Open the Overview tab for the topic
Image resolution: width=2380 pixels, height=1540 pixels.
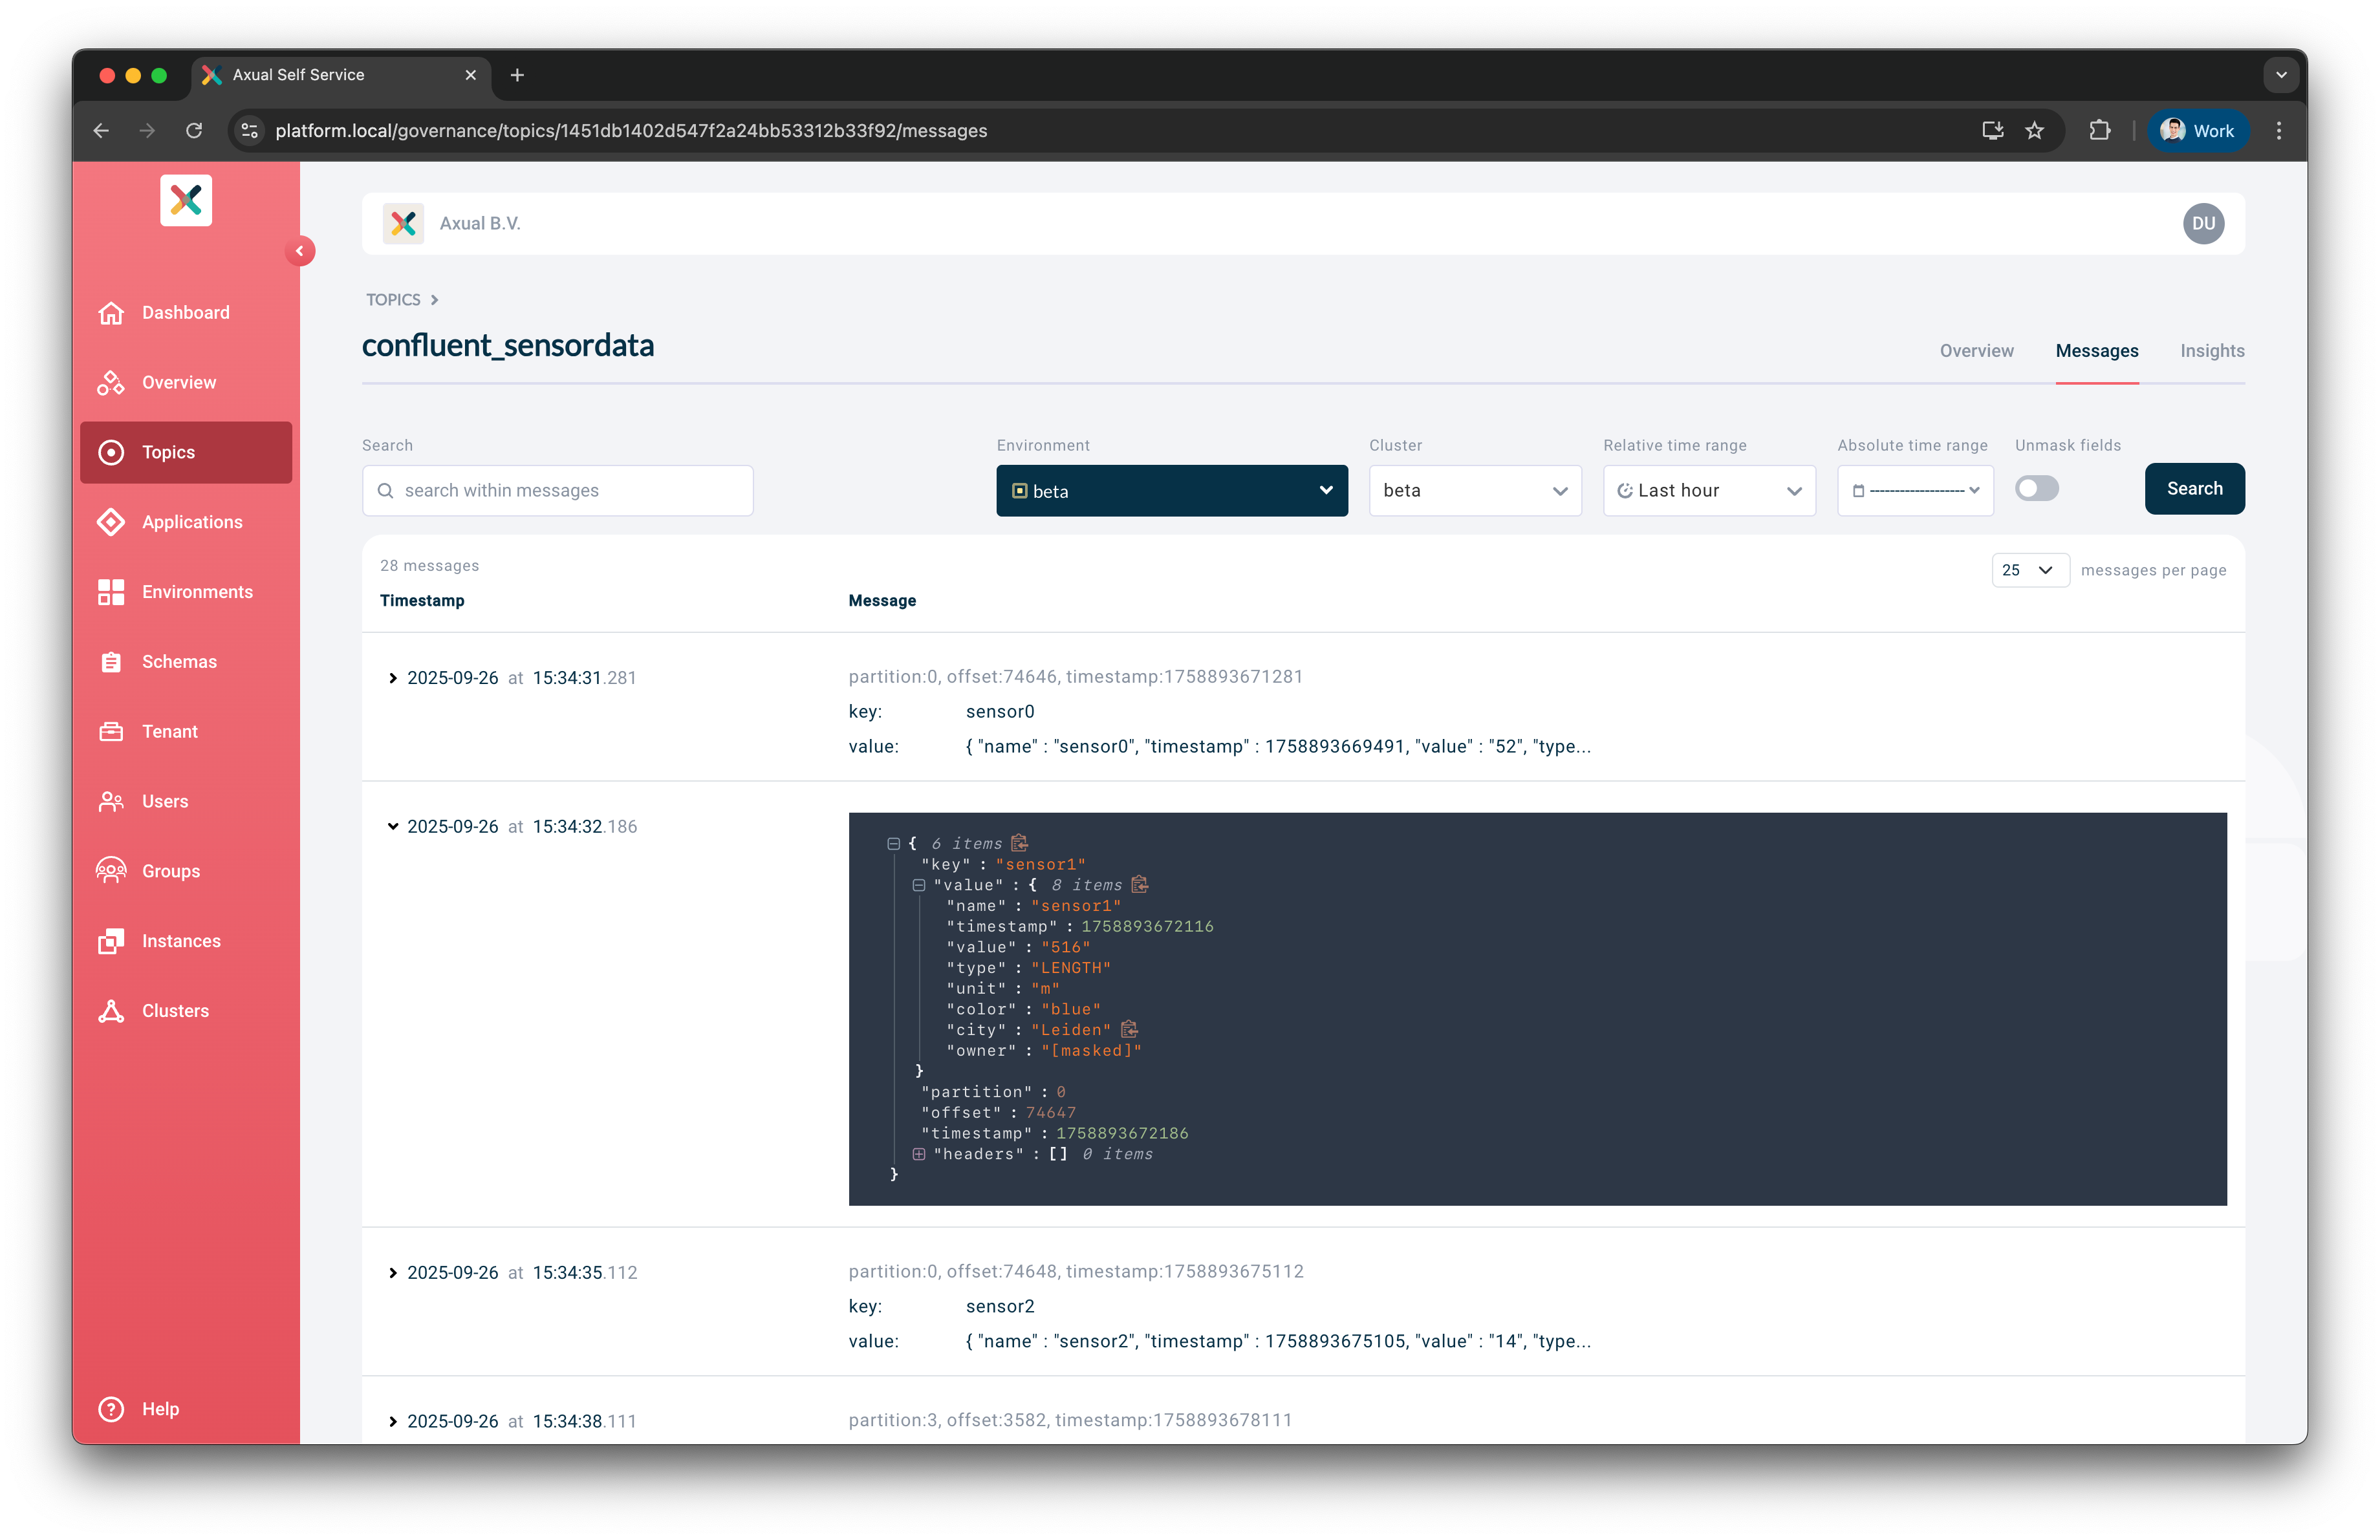click(1976, 351)
